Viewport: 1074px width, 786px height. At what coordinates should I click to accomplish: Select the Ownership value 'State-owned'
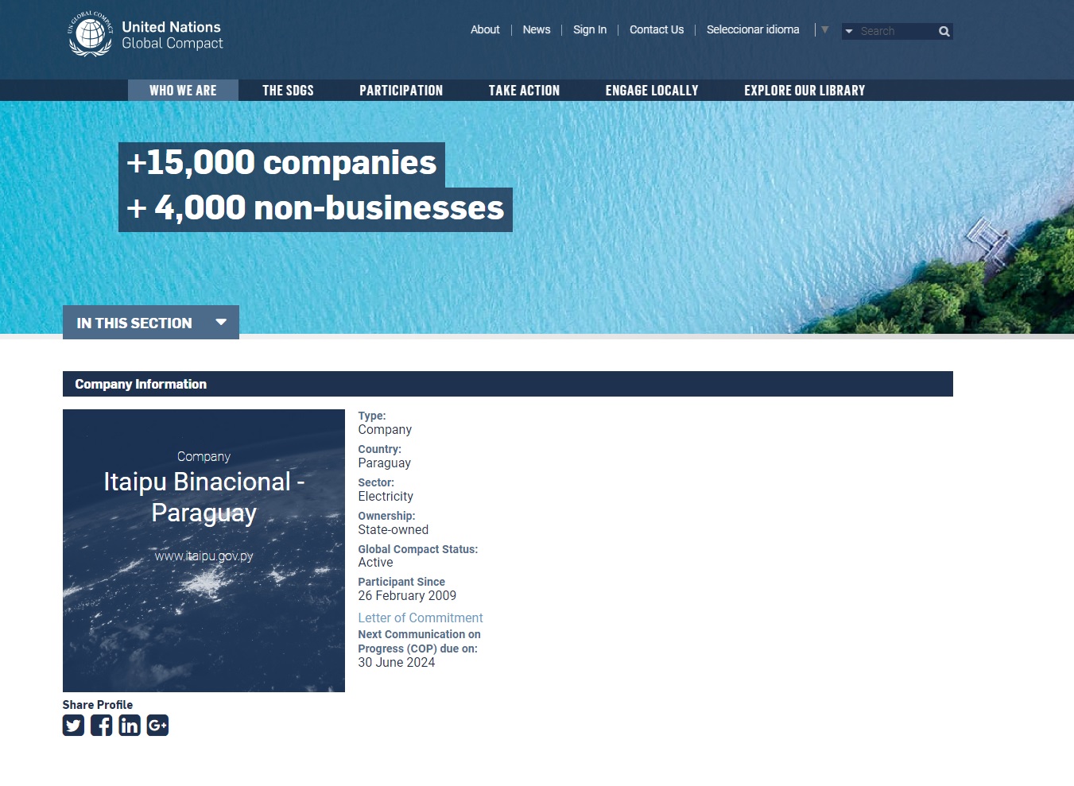[x=394, y=530]
